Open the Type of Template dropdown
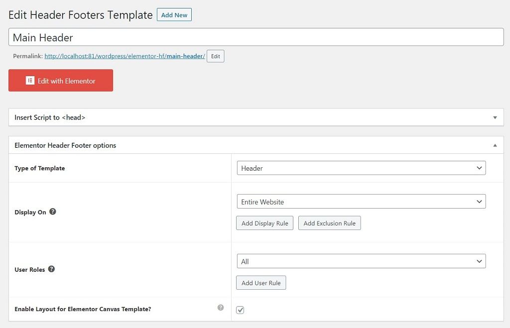Screen dimensions: 510x328 [362, 168]
